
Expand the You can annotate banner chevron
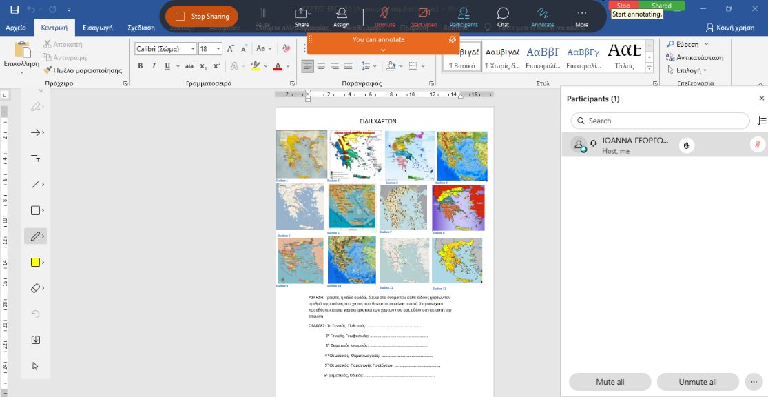tap(383, 50)
